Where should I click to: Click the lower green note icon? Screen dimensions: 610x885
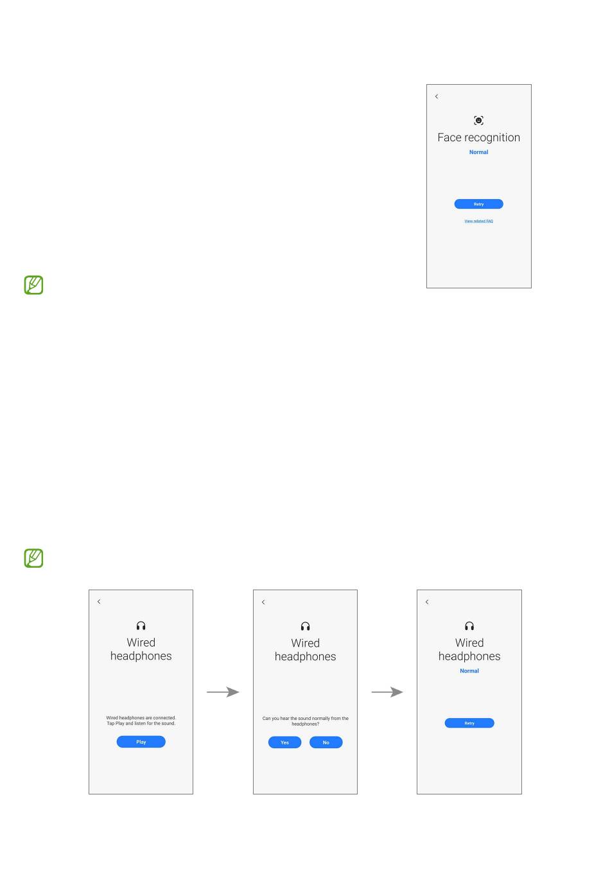pyautogui.click(x=33, y=558)
